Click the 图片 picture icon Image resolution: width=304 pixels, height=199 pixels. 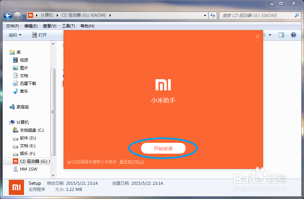tap(16, 68)
